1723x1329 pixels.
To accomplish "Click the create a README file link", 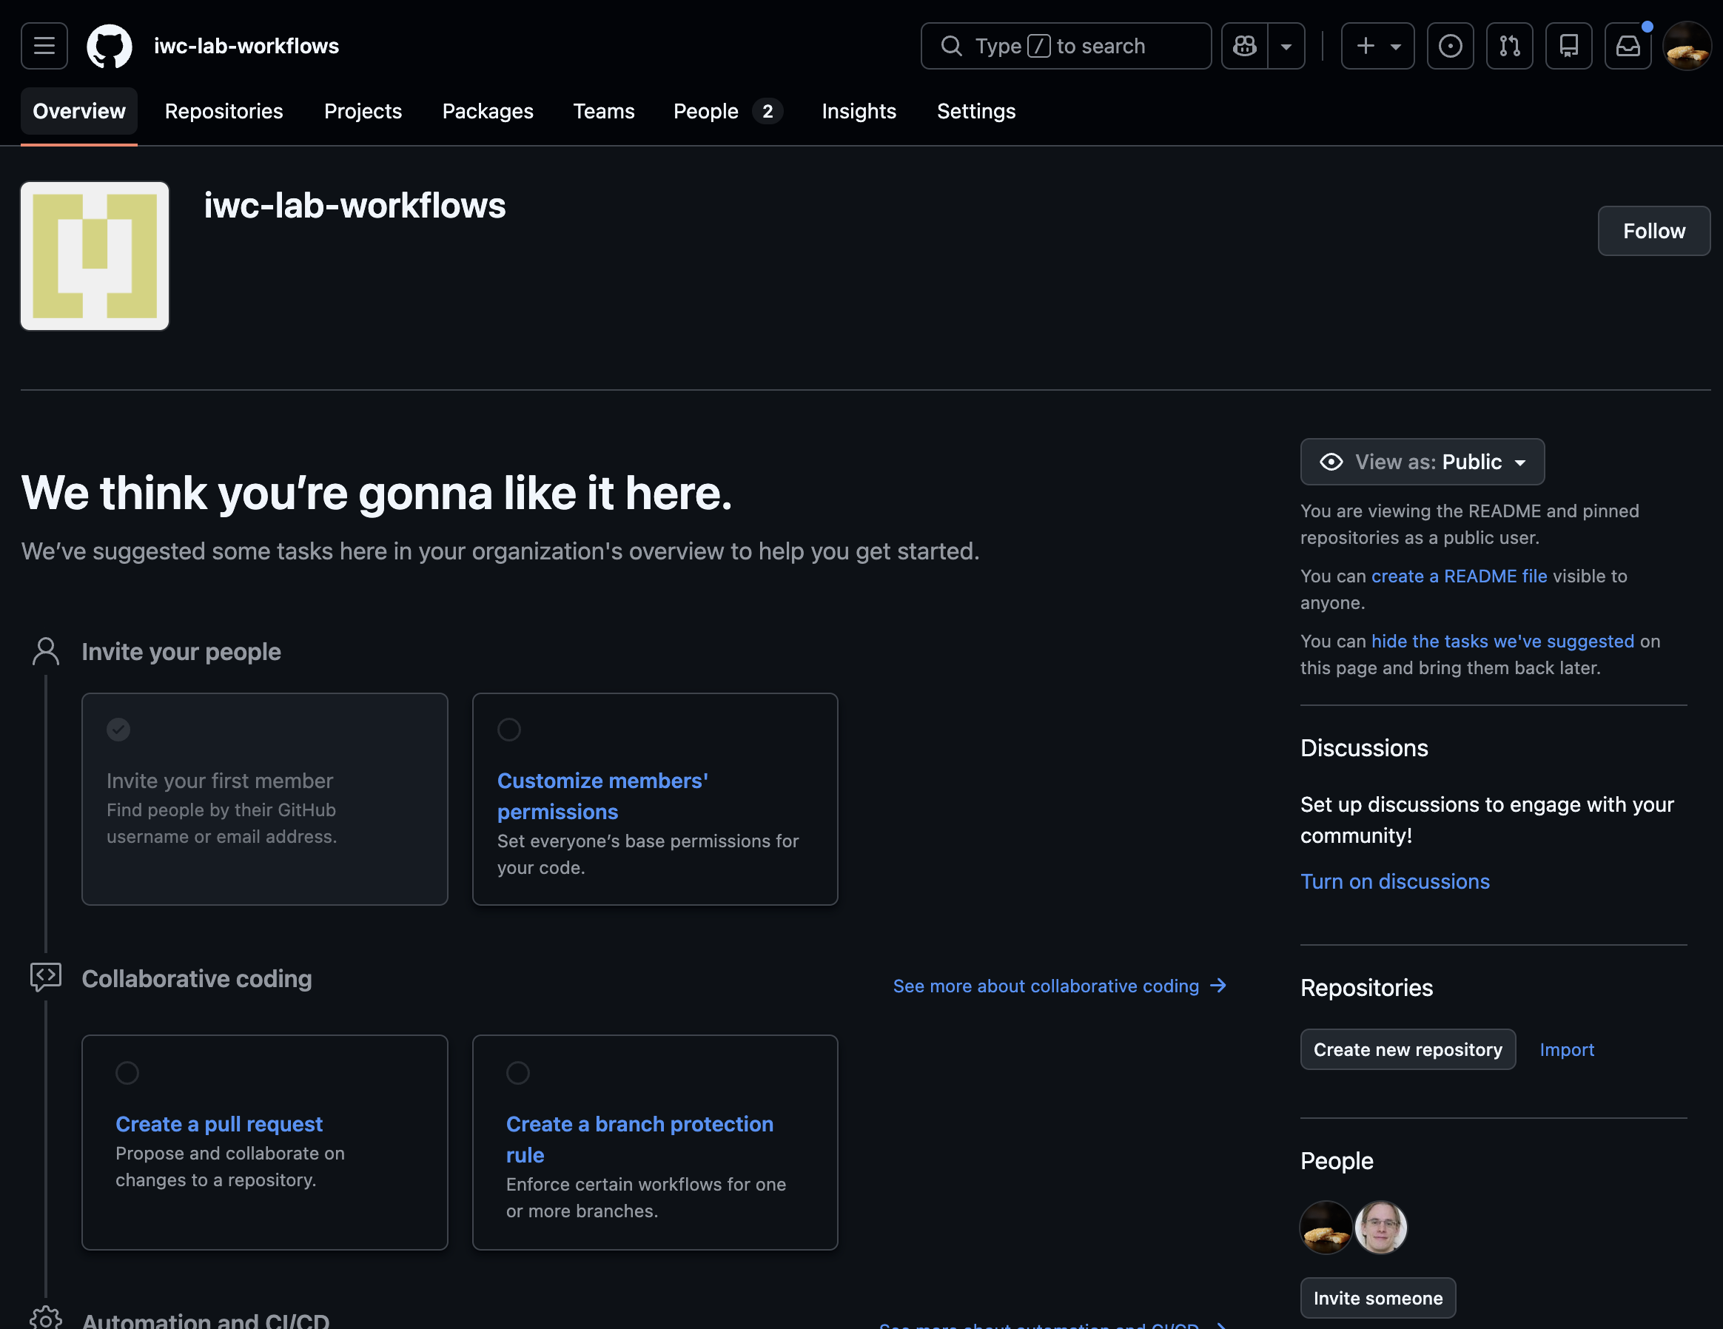I will click(x=1459, y=576).
